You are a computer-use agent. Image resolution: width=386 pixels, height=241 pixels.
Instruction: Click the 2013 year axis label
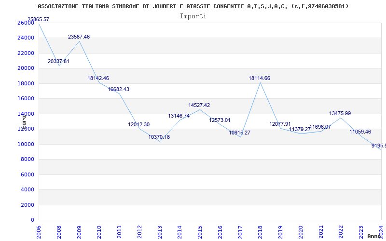pos(160,232)
